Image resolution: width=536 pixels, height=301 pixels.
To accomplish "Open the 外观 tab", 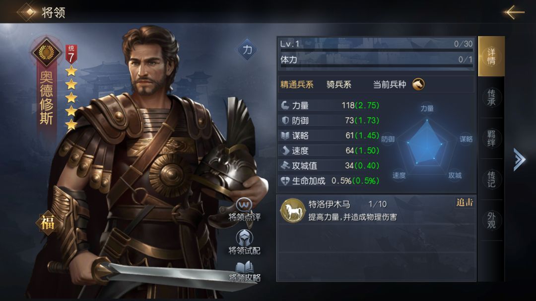I will coord(491,220).
